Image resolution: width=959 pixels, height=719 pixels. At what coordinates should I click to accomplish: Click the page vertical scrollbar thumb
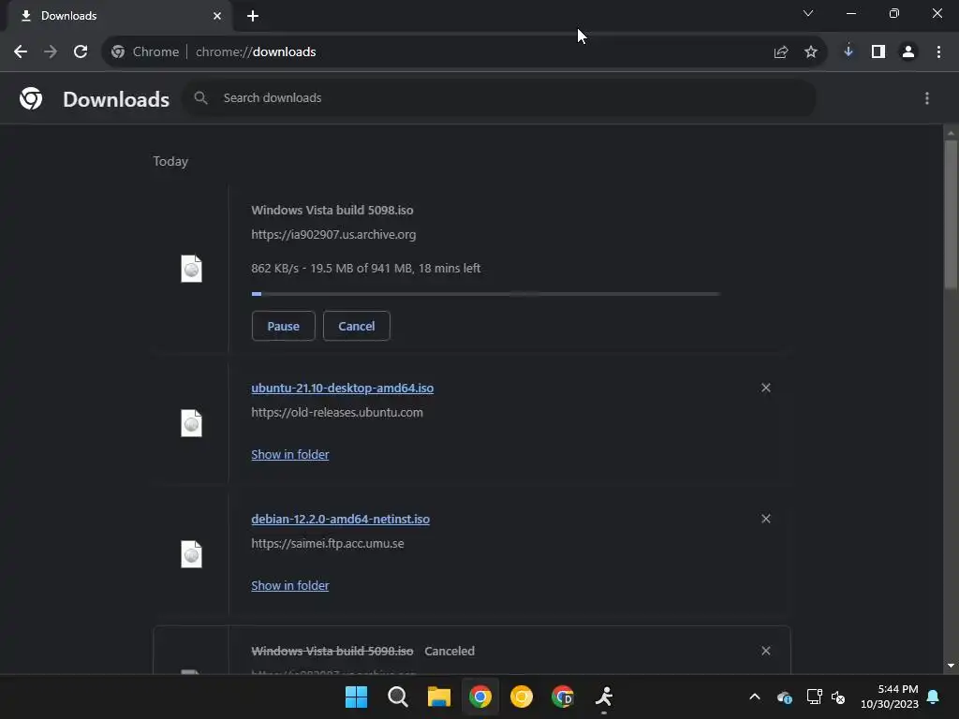tap(951, 214)
